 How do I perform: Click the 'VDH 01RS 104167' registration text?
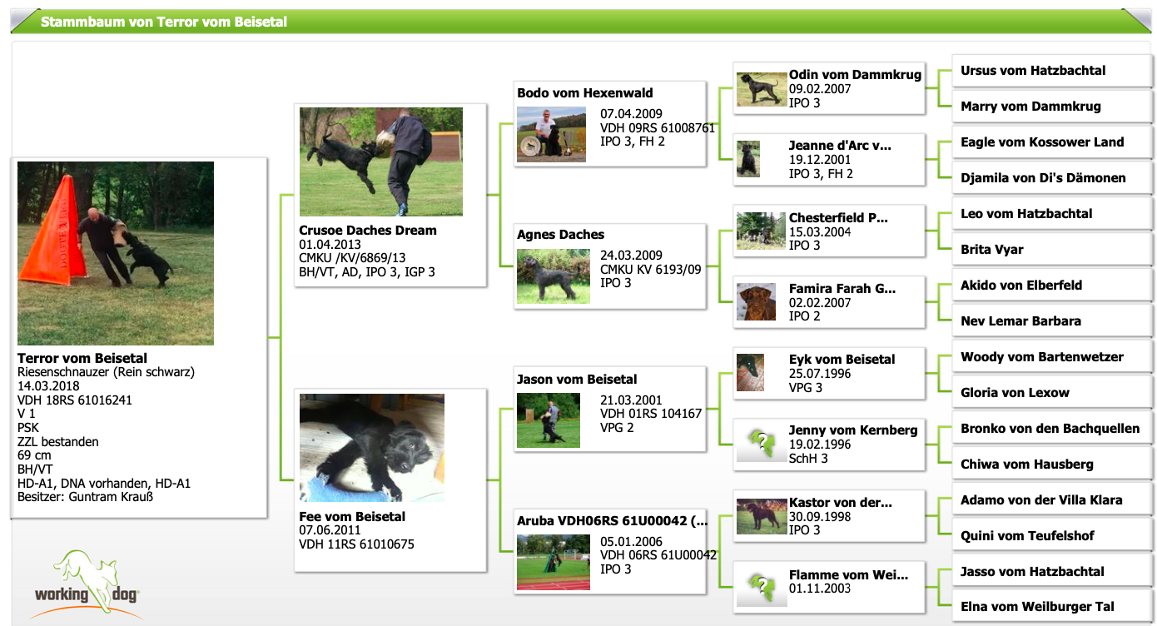(x=651, y=414)
